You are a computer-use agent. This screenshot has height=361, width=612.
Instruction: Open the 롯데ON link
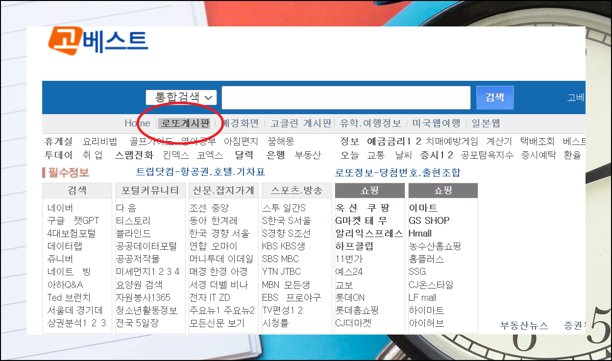(350, 297)
